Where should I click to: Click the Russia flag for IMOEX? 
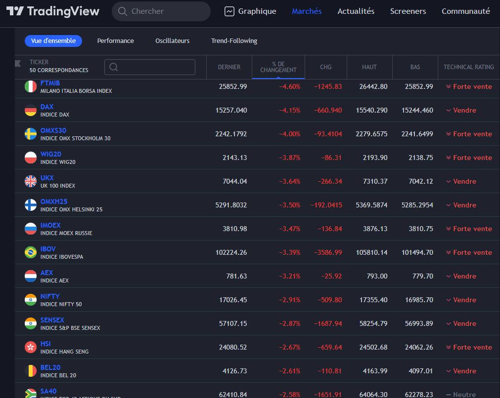coord(31,229)
